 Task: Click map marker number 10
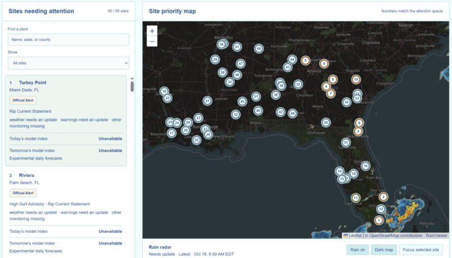point(356,79)
